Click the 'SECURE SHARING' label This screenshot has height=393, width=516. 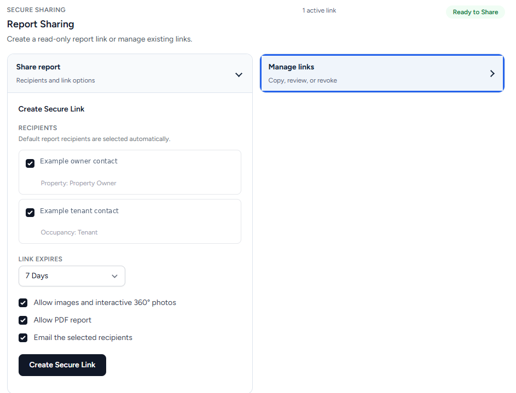(36, 10)
